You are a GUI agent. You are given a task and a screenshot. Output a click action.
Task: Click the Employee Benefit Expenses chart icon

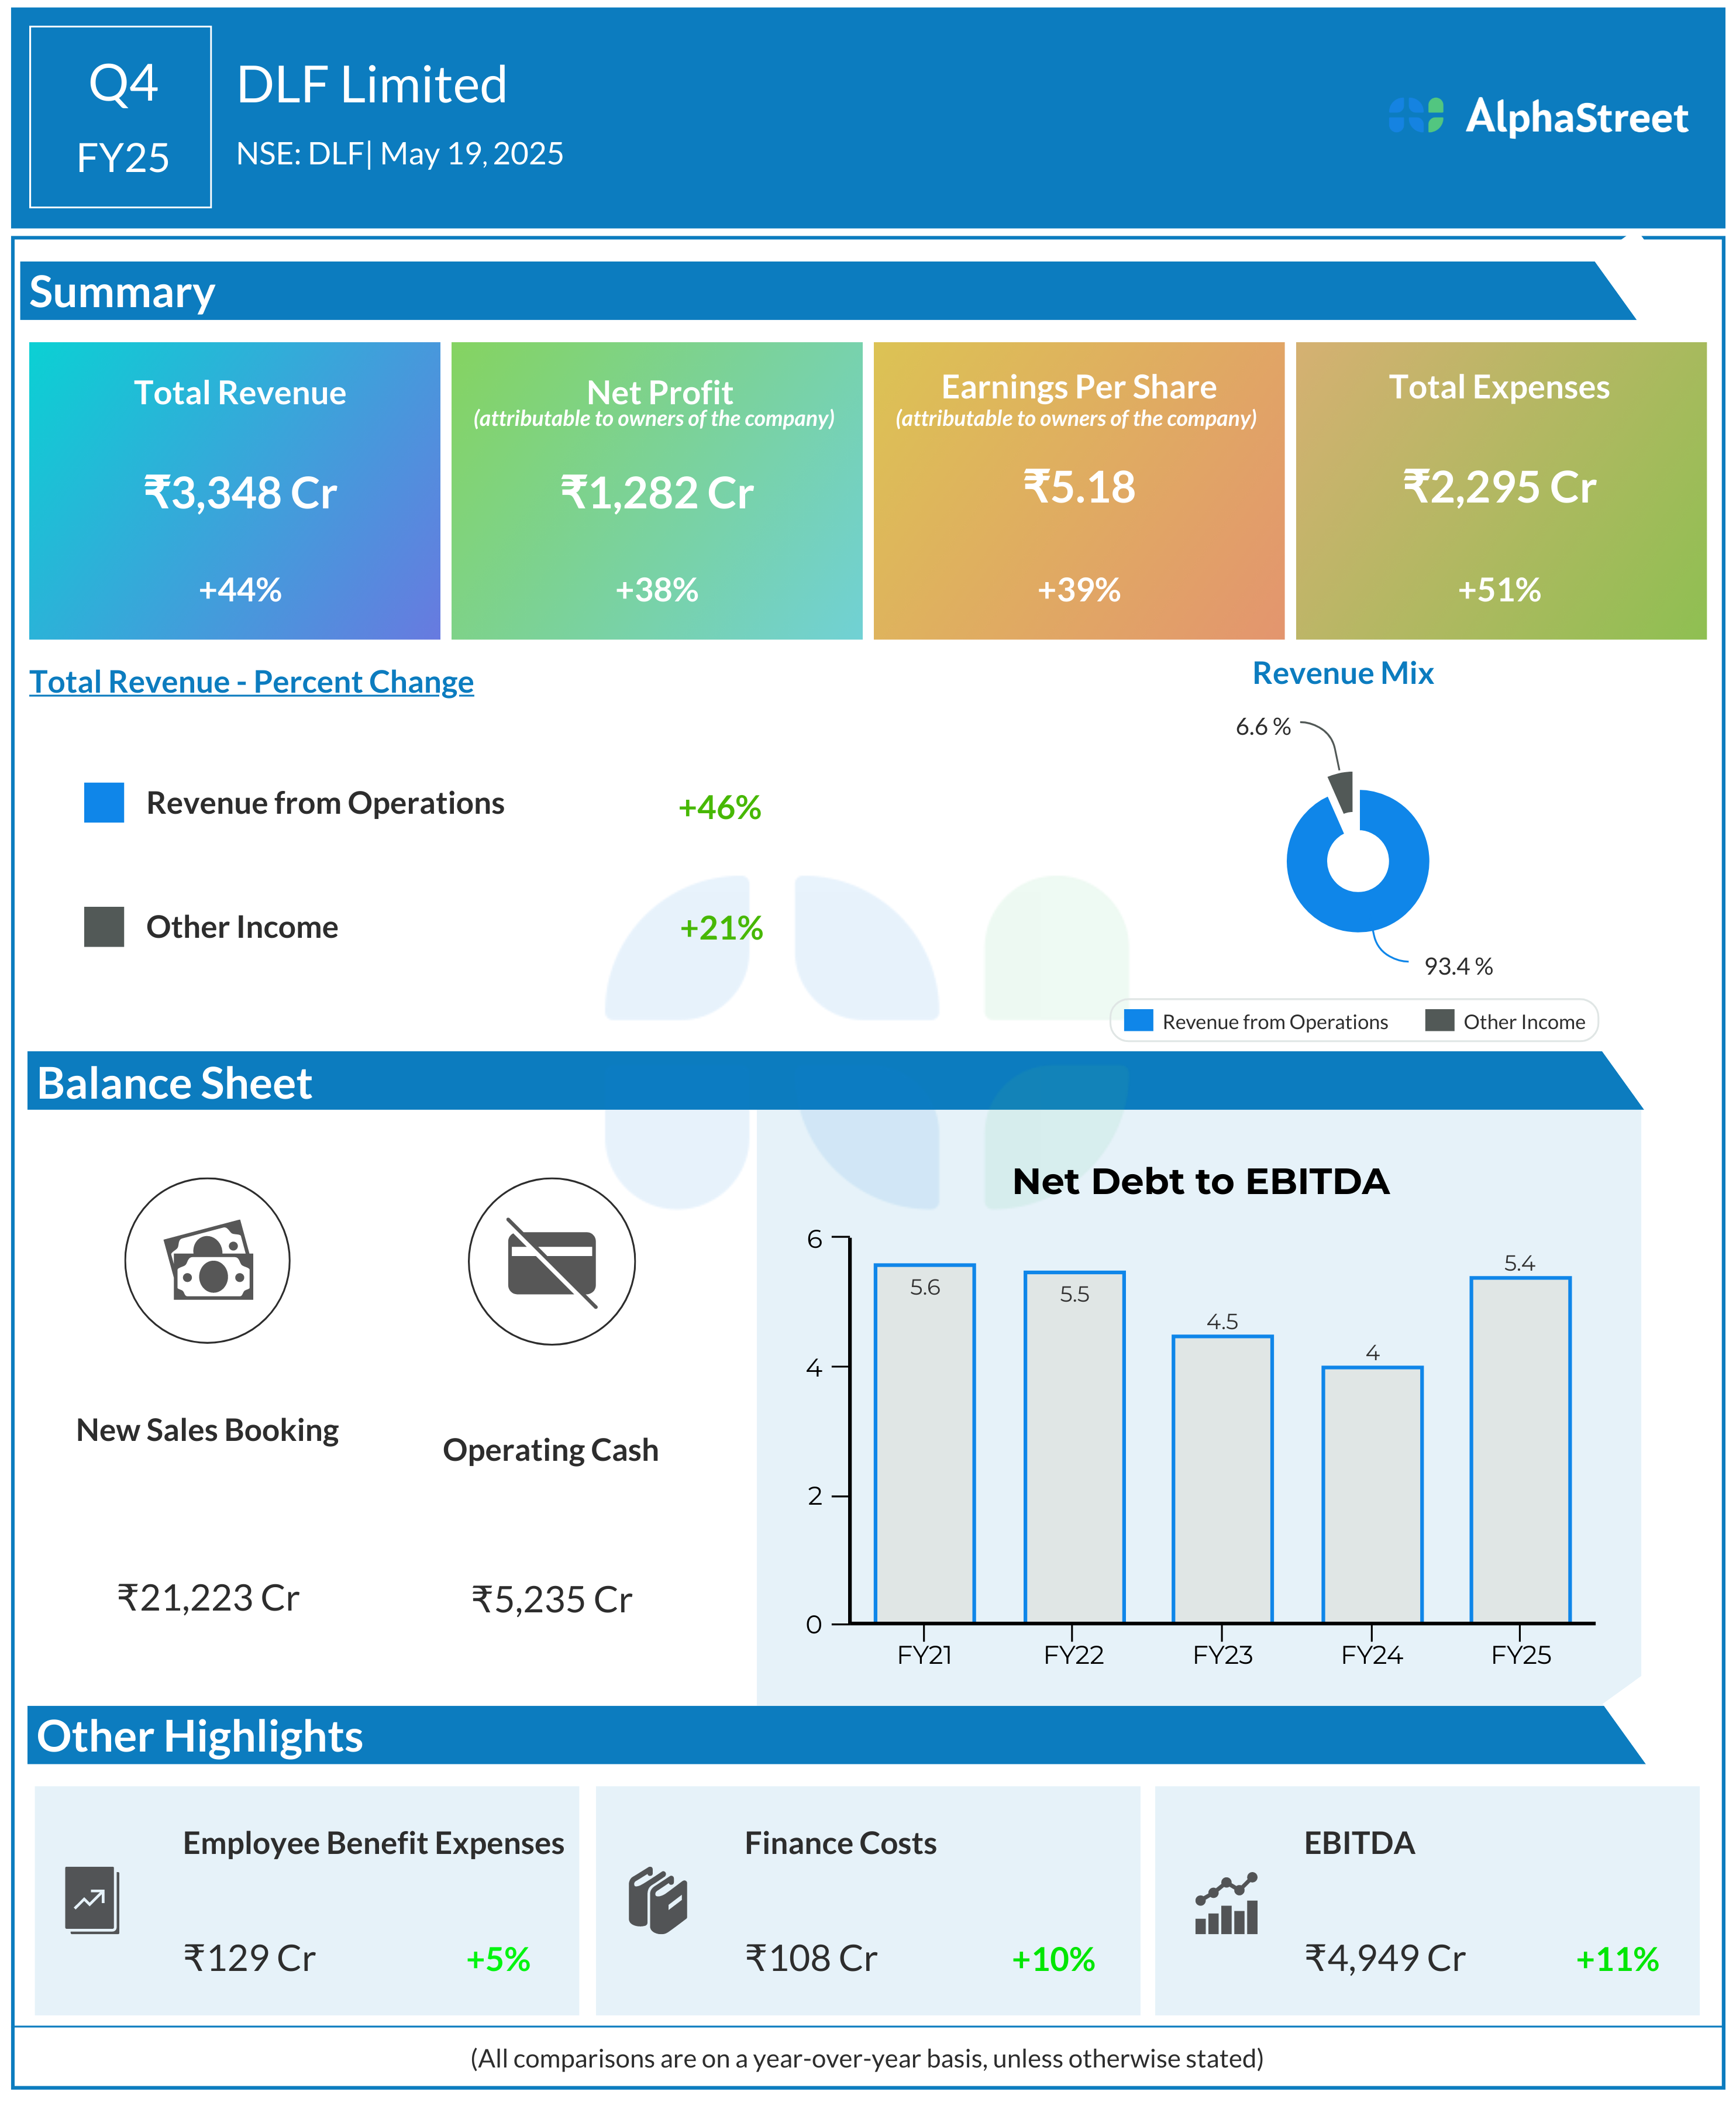(x=92, y=1899)
